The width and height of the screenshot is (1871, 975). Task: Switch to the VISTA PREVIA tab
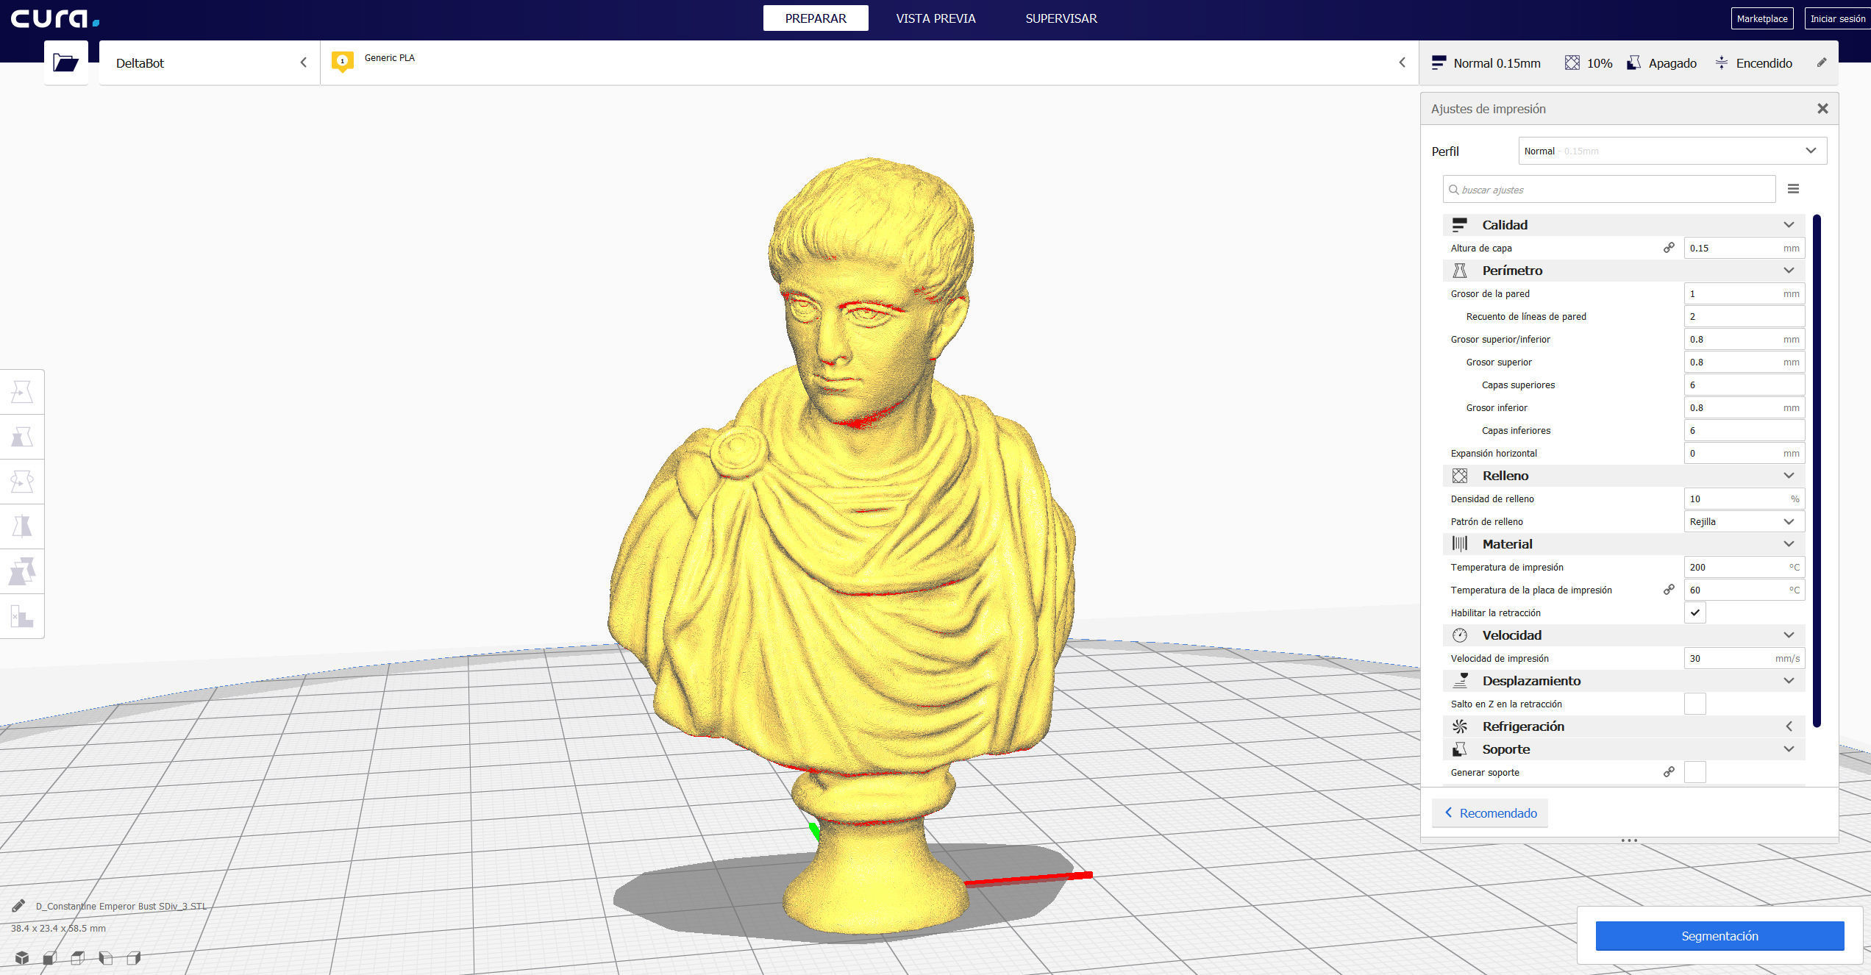[935, 18]
